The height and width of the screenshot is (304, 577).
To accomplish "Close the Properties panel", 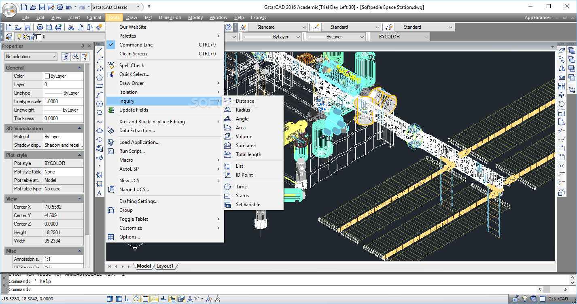I will (x=90, y=46).
